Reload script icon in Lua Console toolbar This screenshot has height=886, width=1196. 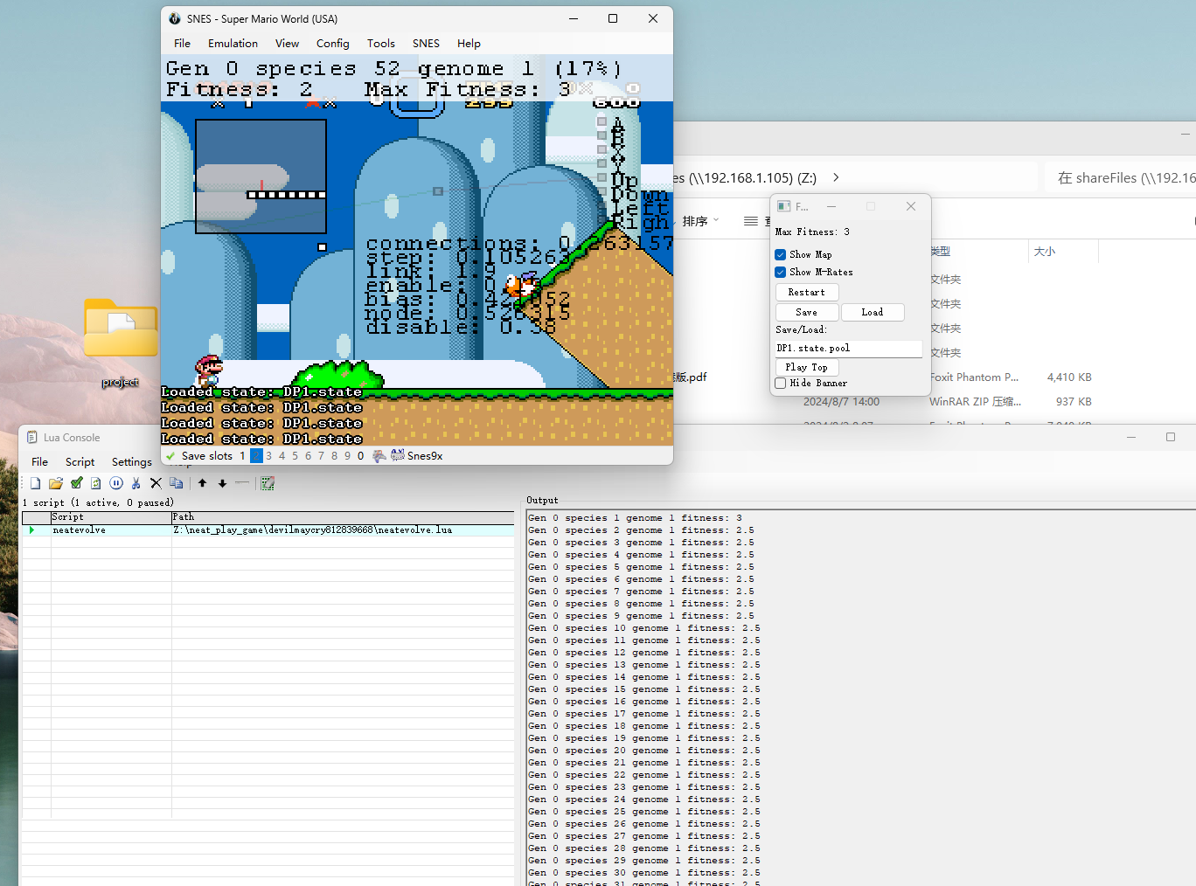95,483
